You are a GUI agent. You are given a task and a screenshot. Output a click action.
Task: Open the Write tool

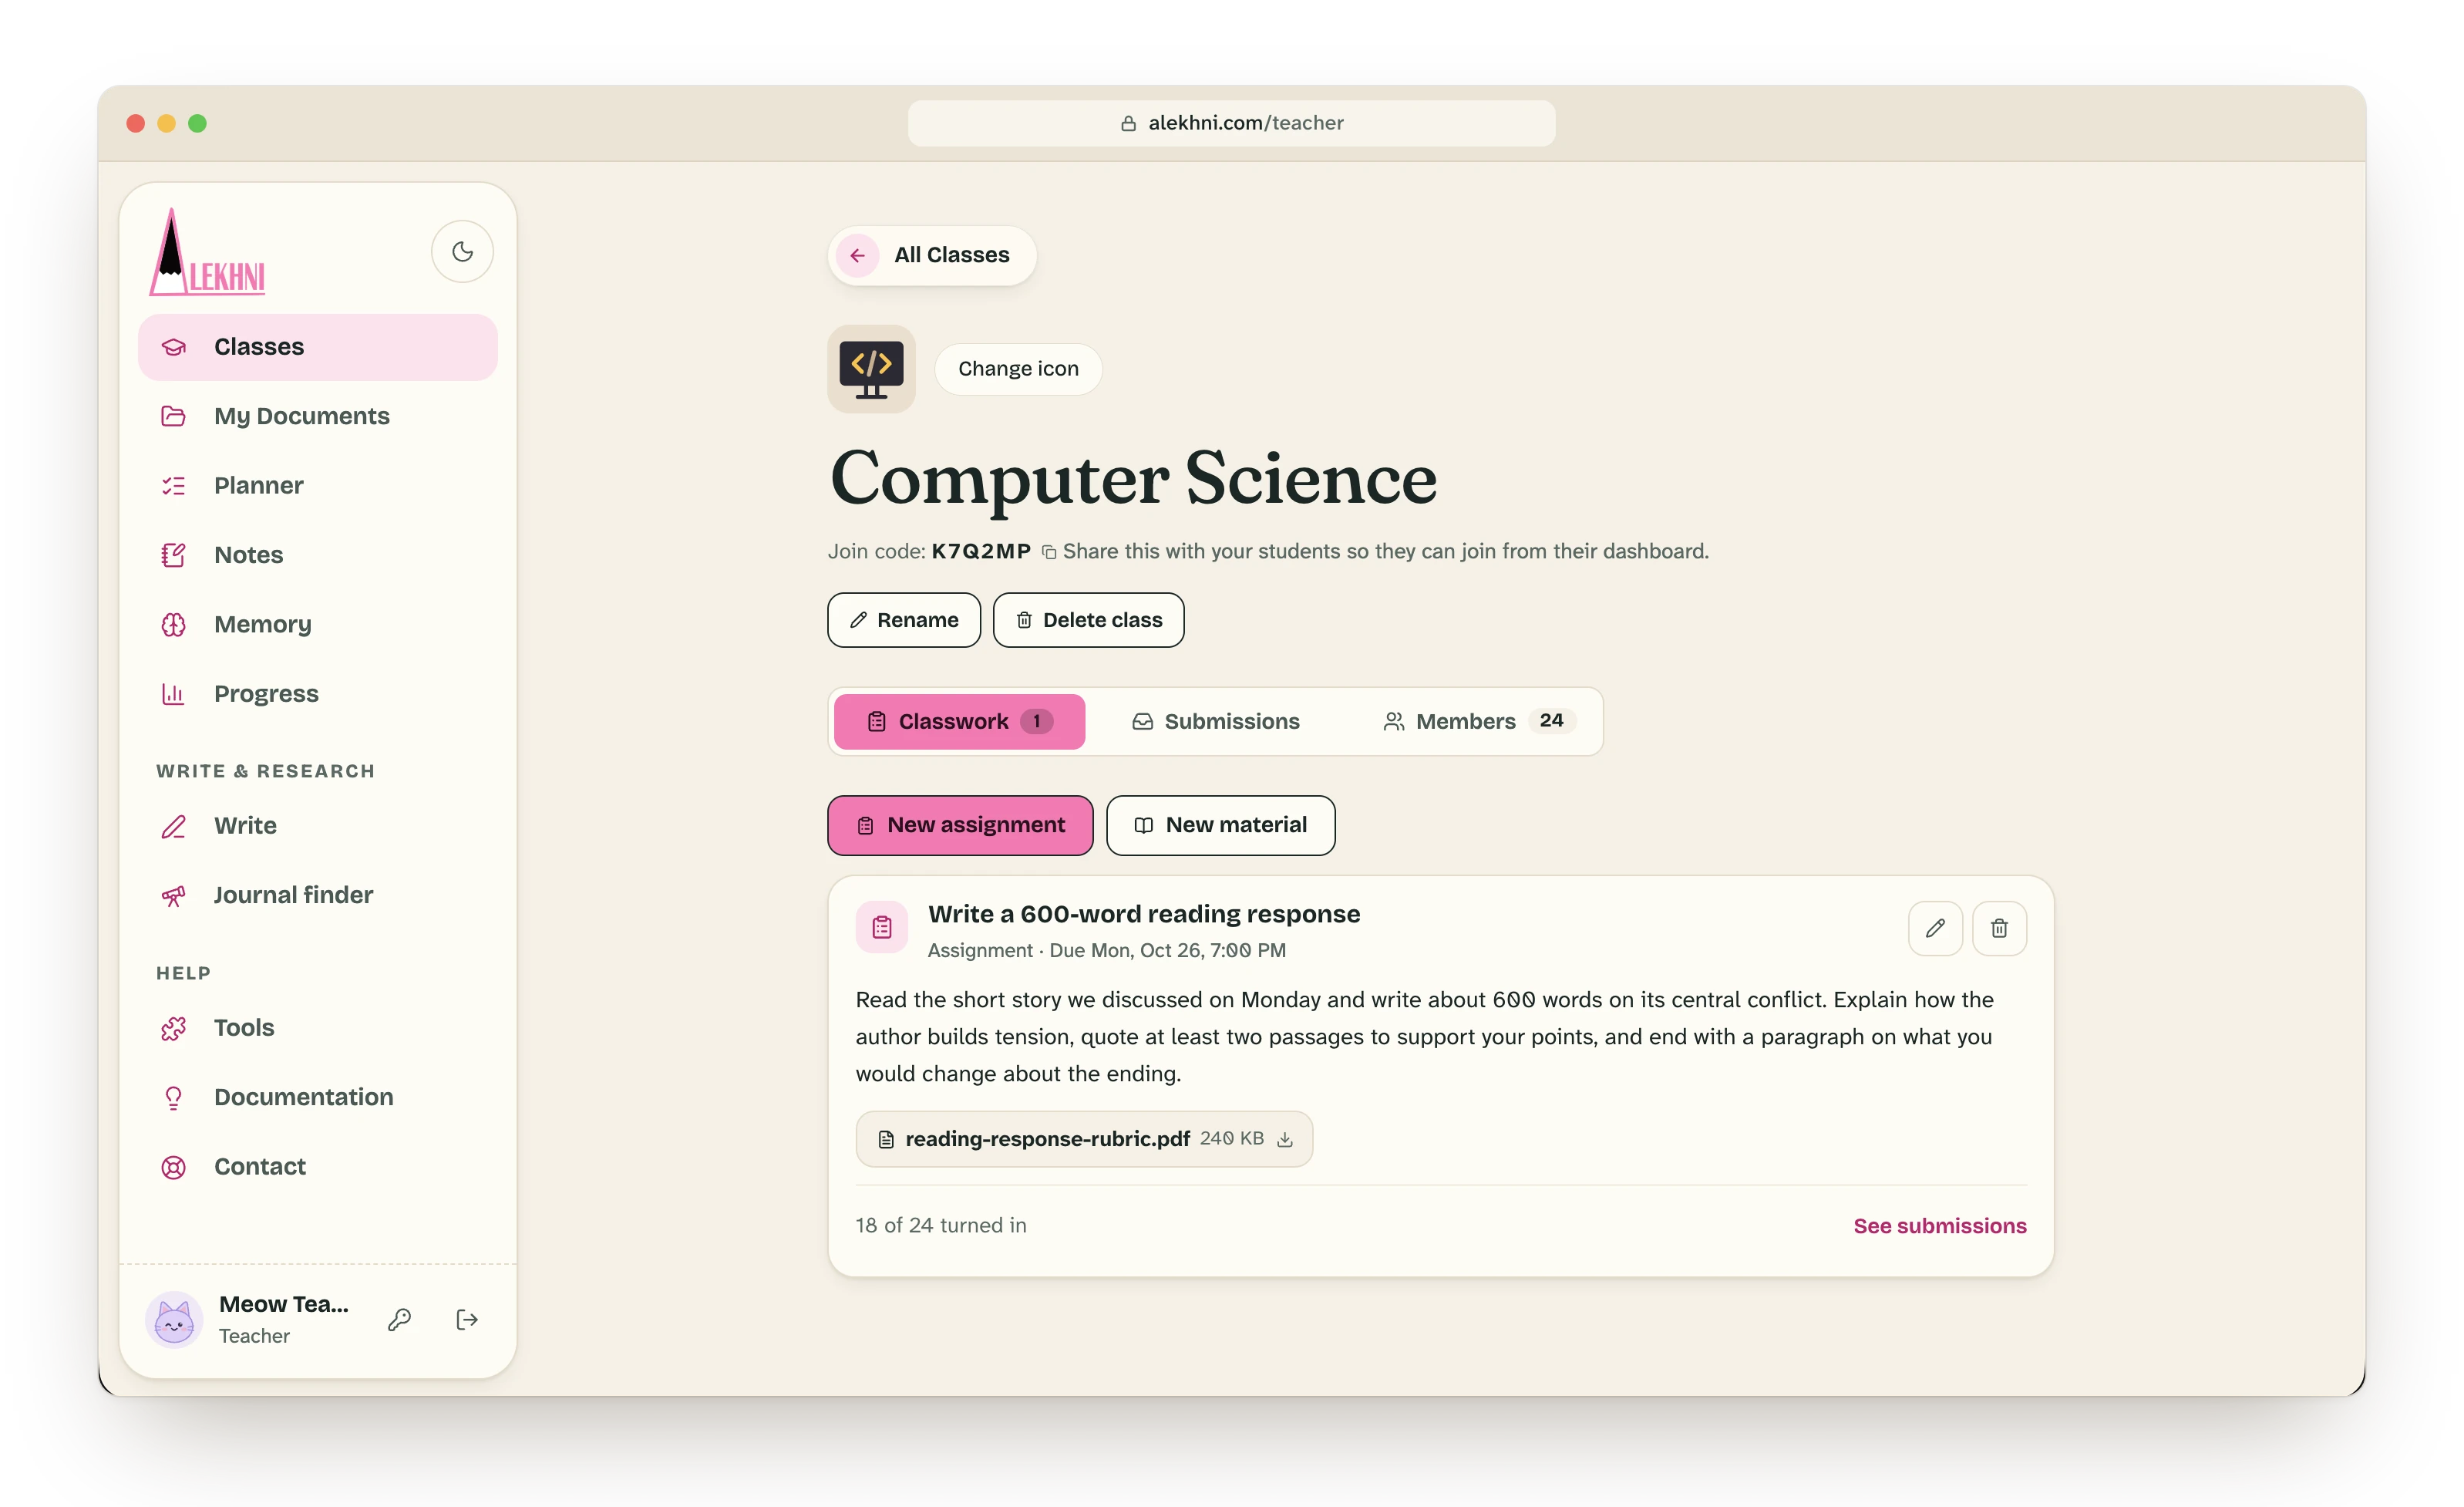click(317, 825)
